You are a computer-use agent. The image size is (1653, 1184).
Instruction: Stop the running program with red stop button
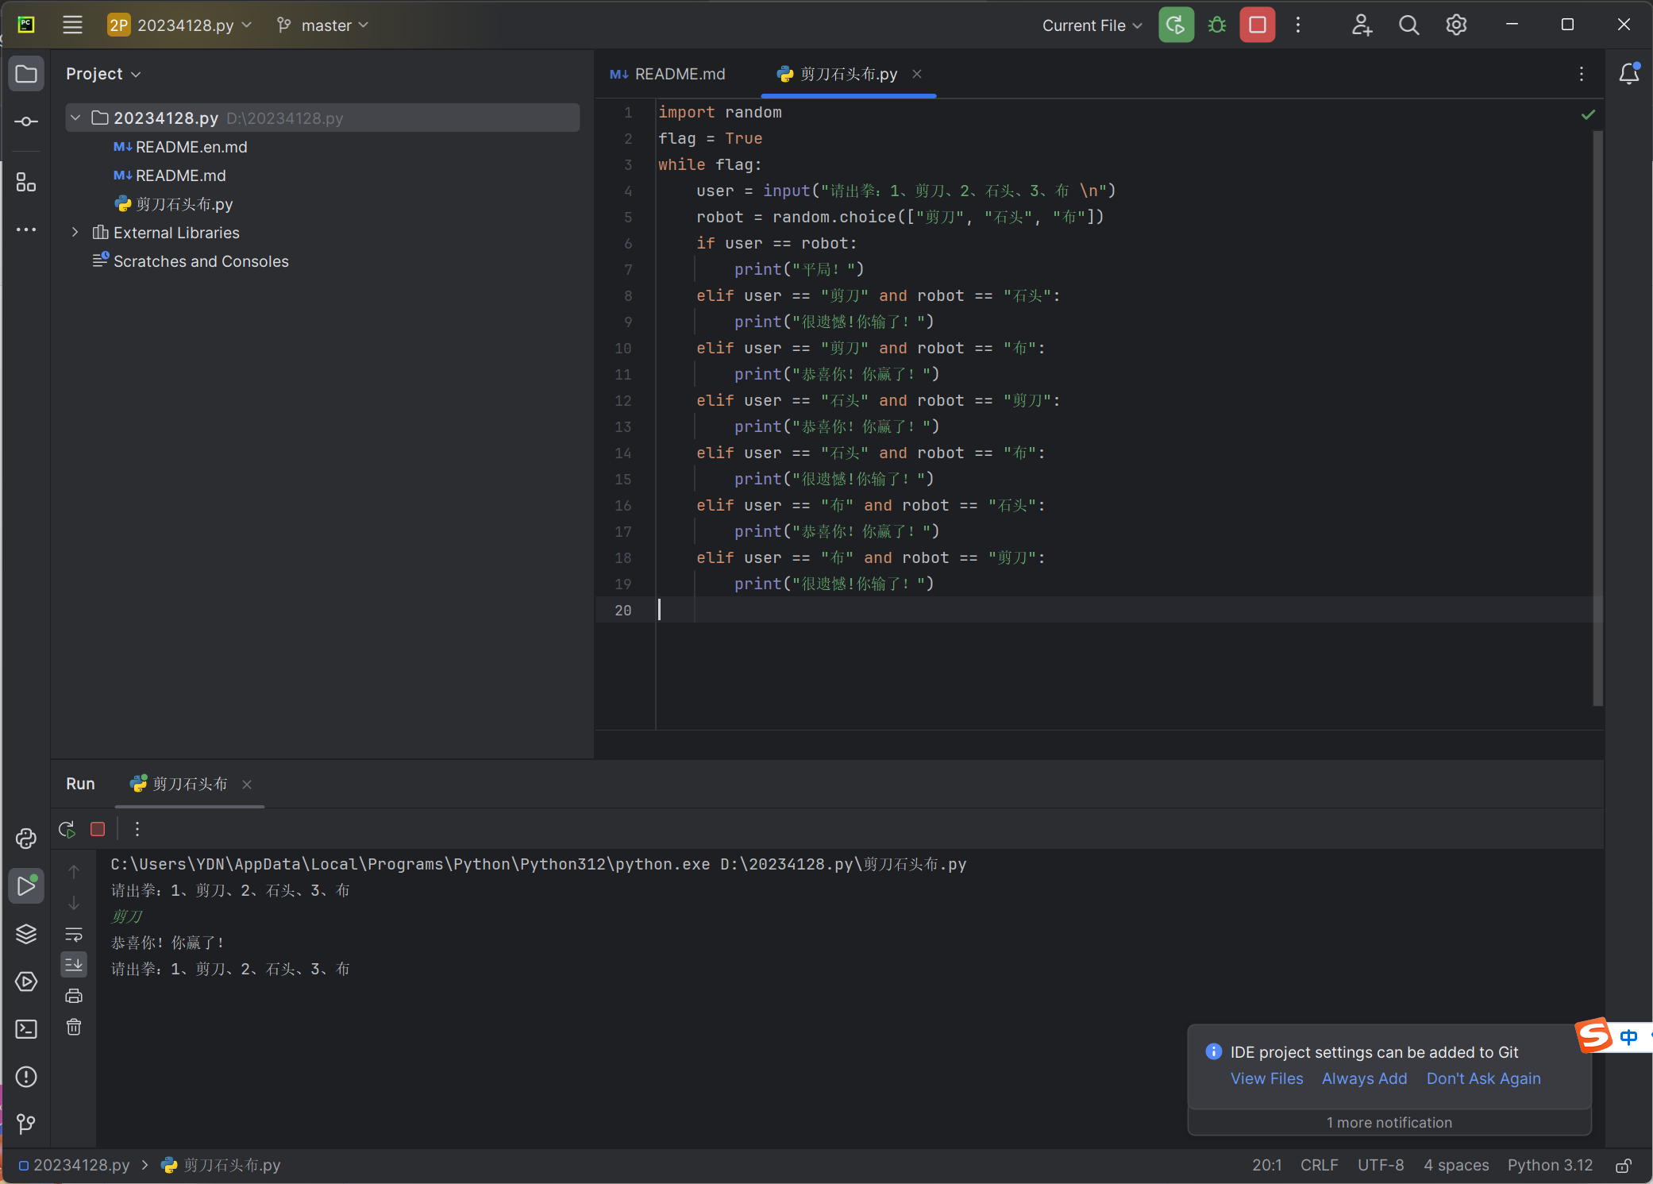(1257, 25)
